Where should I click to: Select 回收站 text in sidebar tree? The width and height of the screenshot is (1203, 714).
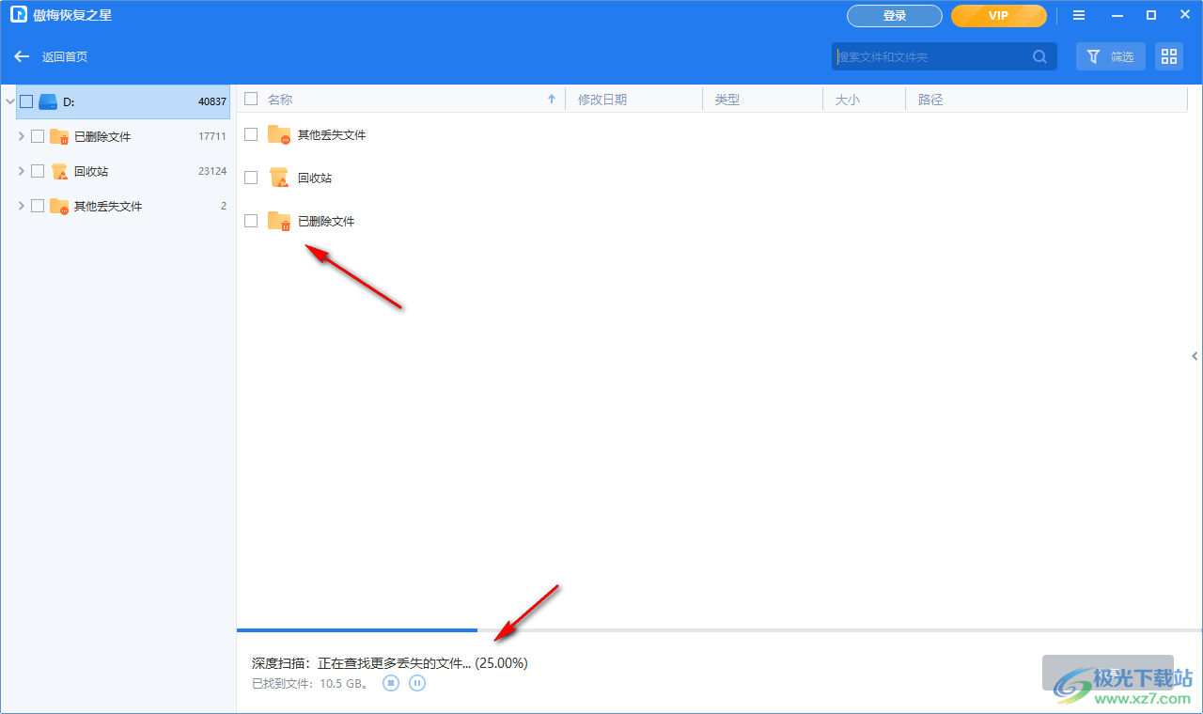coord(91,171)
